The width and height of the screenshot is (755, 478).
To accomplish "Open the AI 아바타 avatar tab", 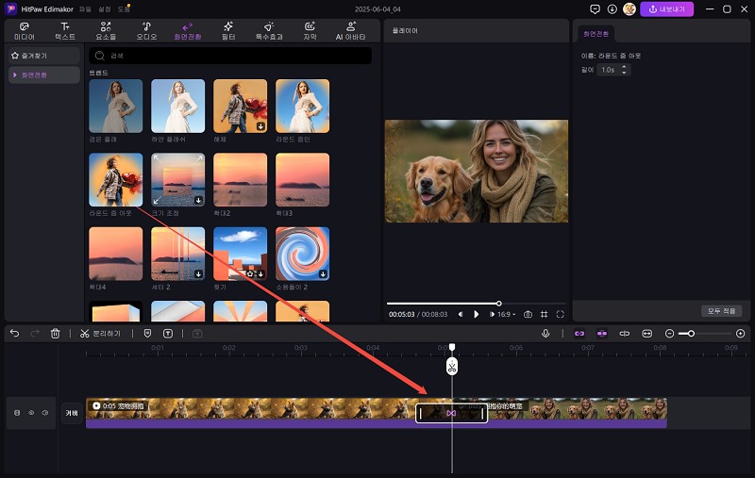I will (350, 31).
